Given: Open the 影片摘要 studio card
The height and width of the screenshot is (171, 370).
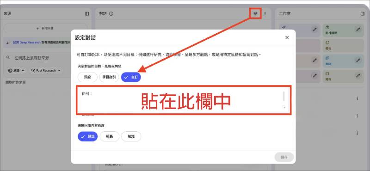Looking at the screenshot, I should [343, 30].
